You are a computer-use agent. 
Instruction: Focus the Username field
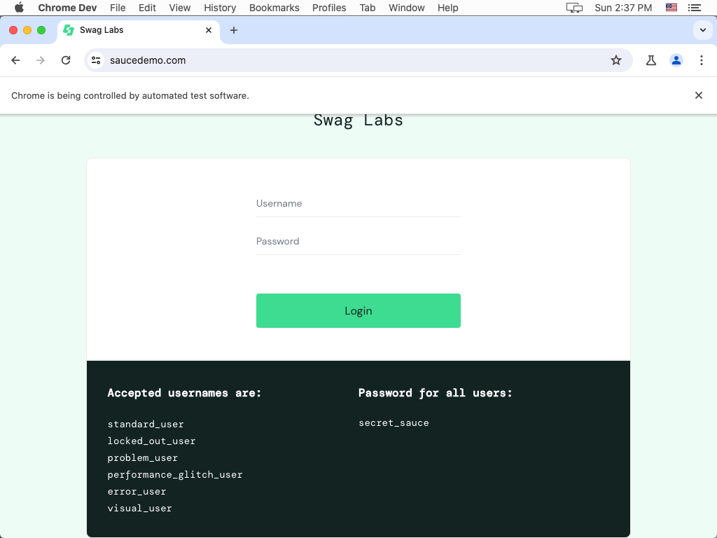coord(358,204)
